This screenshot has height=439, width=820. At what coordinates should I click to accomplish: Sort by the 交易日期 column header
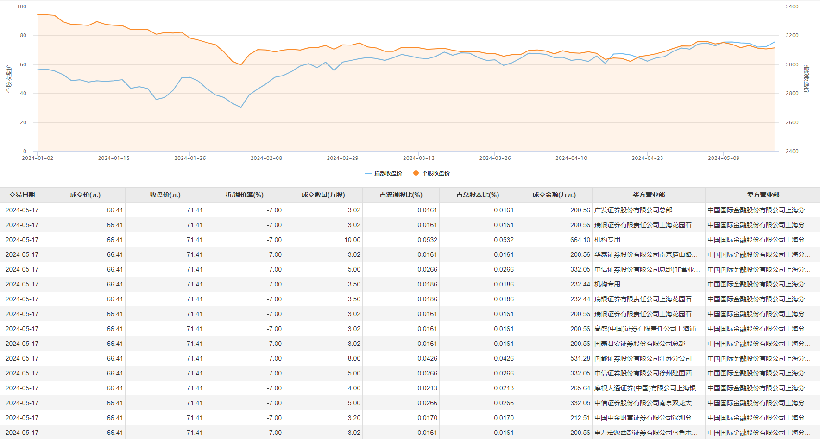tap(22, 195)
